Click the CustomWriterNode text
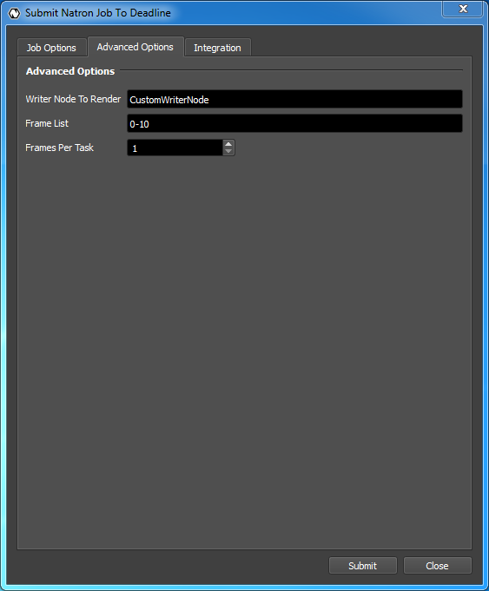Screen dimensions: 489x591 point(169,100)
